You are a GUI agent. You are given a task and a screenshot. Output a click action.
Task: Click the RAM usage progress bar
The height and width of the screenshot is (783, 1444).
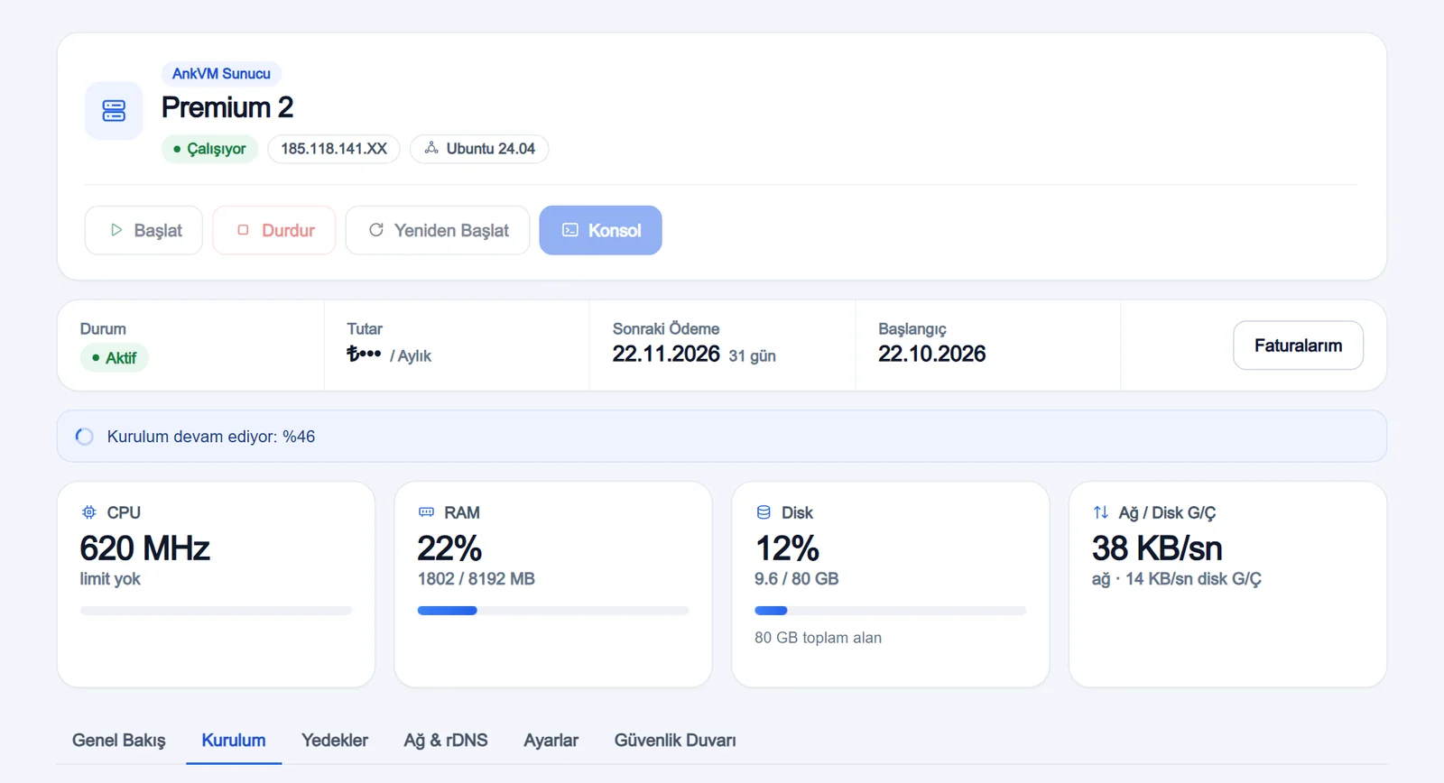point(553,611)
